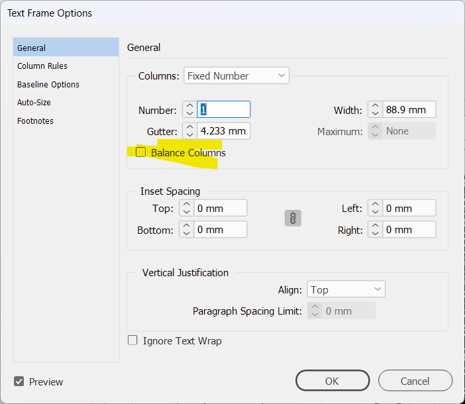Open the vertical justification Align dropdown
This screenshot has width=465, height=404.
tap(346, 289)
